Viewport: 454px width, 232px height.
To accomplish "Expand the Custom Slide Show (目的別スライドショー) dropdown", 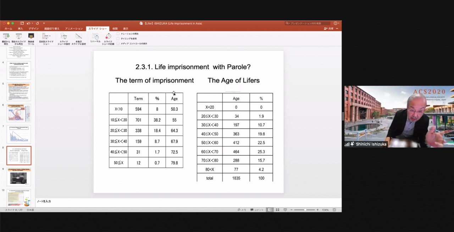I will [x=50, y=36].
